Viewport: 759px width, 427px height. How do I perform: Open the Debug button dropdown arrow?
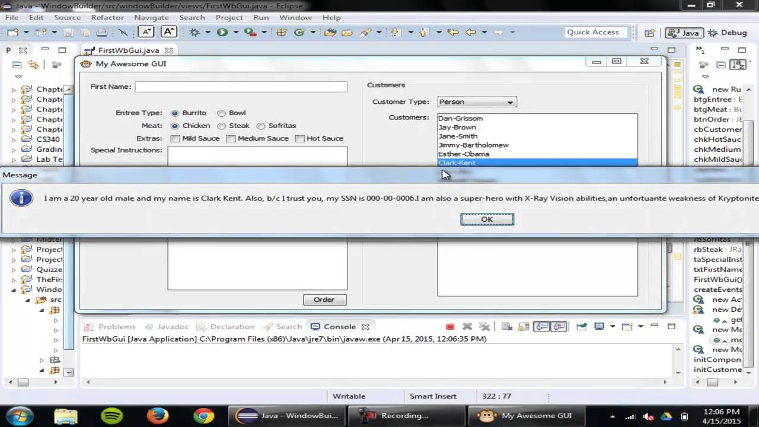208,33
